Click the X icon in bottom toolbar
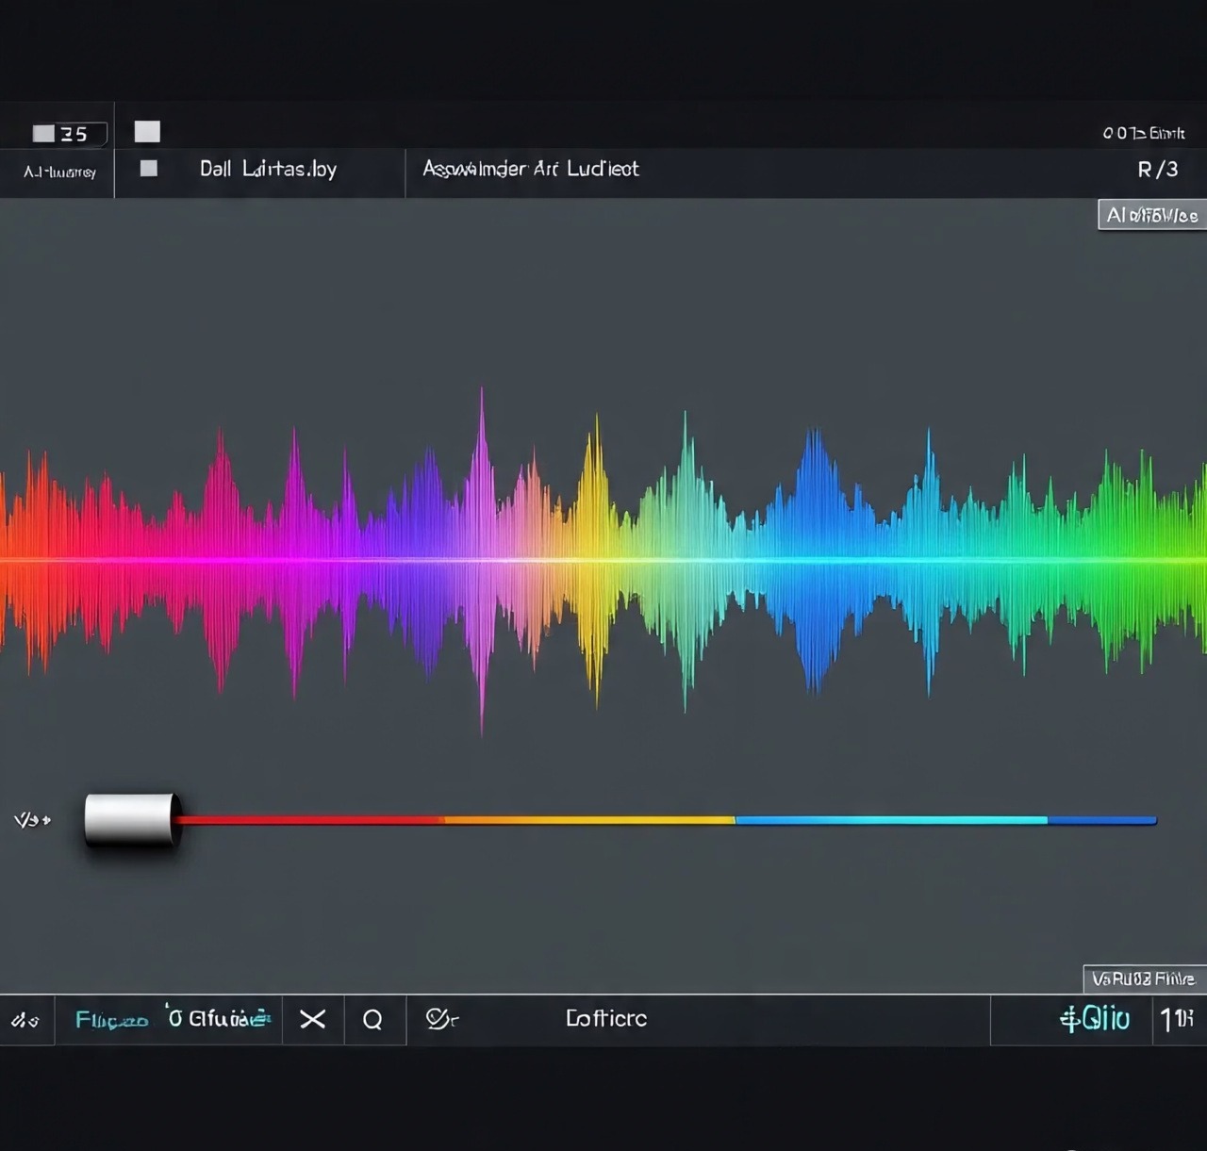The width and height of the screenshot is (1207, 1151). tap(312, 1019)
